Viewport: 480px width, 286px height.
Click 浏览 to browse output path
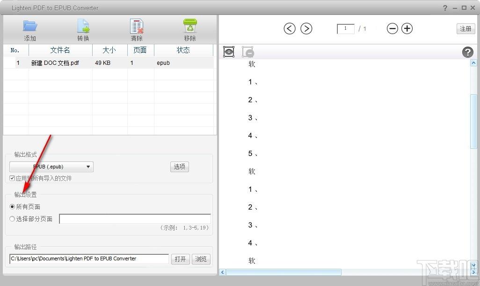(201, 259)
